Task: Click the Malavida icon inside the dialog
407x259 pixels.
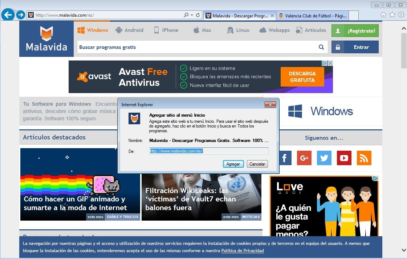Action: click(x=134, y=118)
